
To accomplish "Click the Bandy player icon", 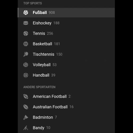I will [26, 128].
